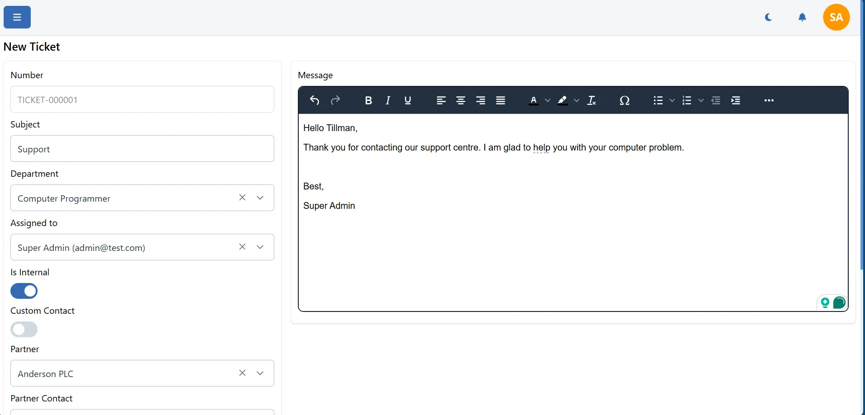Apply italic formatting
Screen dimensions: 865x415
[388, 100]
